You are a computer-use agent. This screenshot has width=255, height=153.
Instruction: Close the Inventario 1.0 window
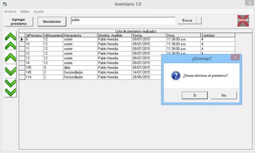pyautogui.click(x=249, y=3)
